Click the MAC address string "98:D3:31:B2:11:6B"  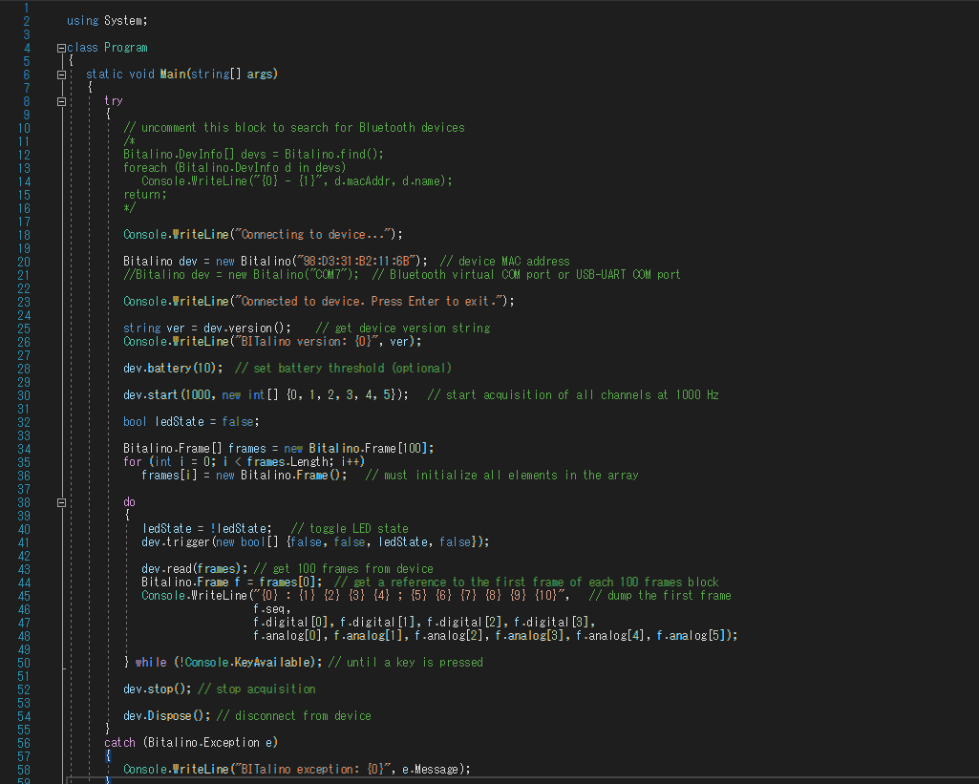click(357, 262)
